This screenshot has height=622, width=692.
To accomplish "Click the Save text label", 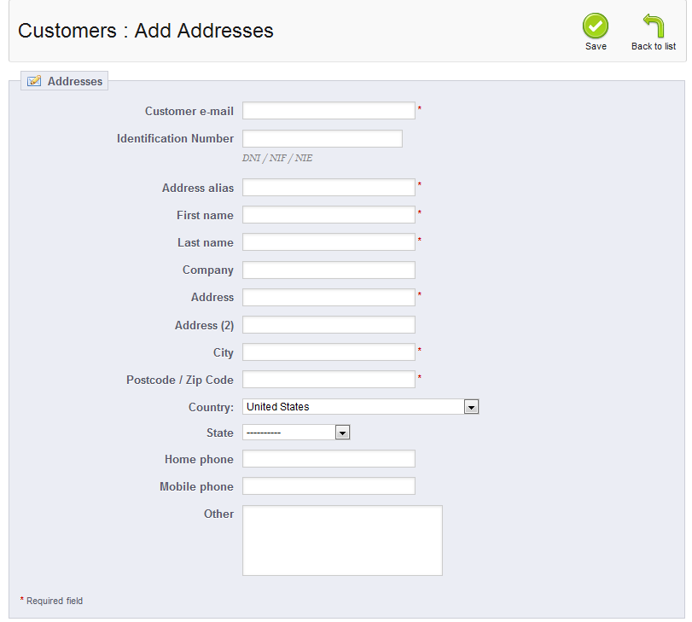I will pyautogui.click(x=596, y=46).
